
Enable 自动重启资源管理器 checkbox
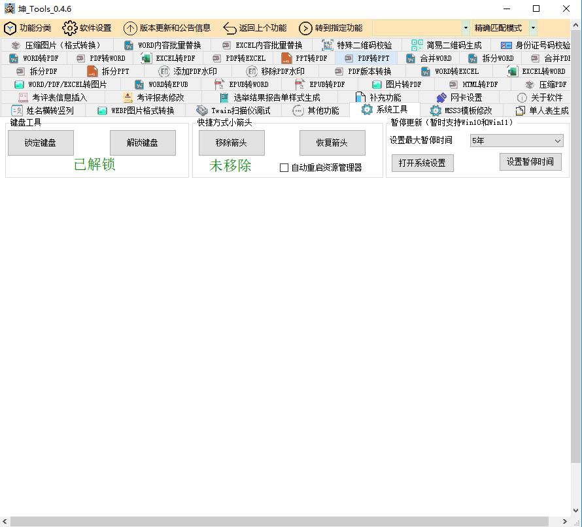pyautogui.click(x=284, y=167)
